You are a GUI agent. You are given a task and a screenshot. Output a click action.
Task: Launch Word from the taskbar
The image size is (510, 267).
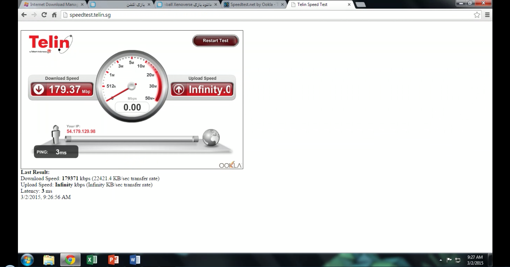click(x=135, y=260)
